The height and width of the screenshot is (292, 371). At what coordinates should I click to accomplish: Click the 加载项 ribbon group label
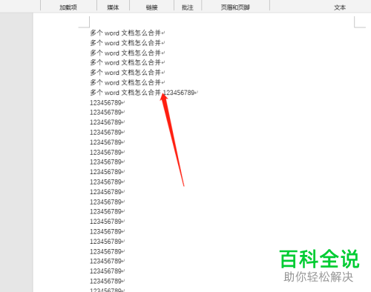point(68,7)
